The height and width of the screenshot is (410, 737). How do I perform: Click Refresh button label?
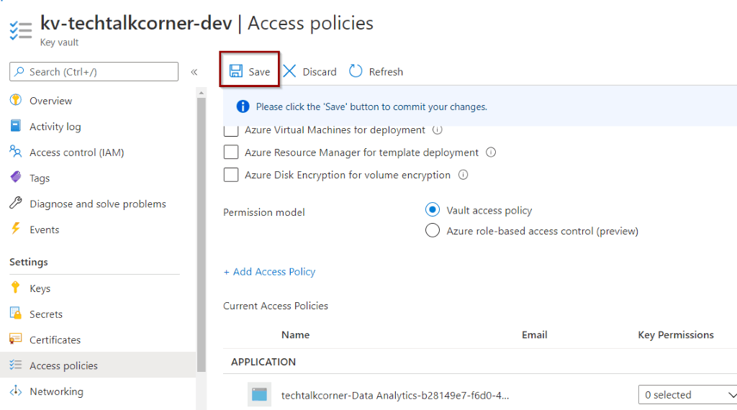(x=386, y=72)
